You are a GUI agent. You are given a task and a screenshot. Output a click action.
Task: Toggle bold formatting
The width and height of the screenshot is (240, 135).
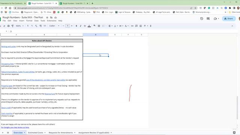pyautogui.click(x=76, y=26)
